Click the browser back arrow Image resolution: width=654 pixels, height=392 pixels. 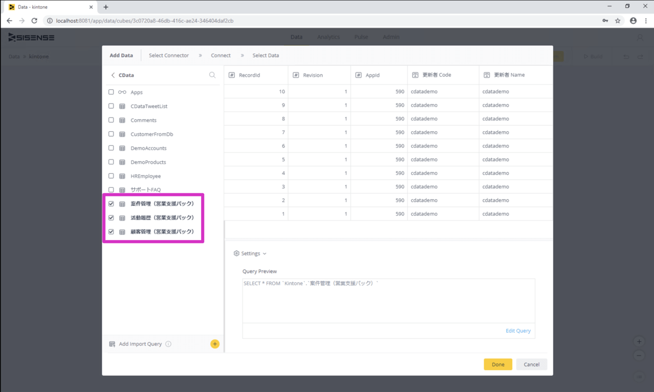9,21
